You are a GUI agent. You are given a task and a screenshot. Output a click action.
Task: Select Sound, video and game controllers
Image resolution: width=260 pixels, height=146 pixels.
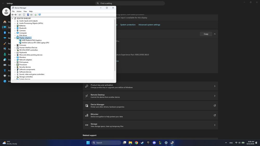tap(32, 74)
